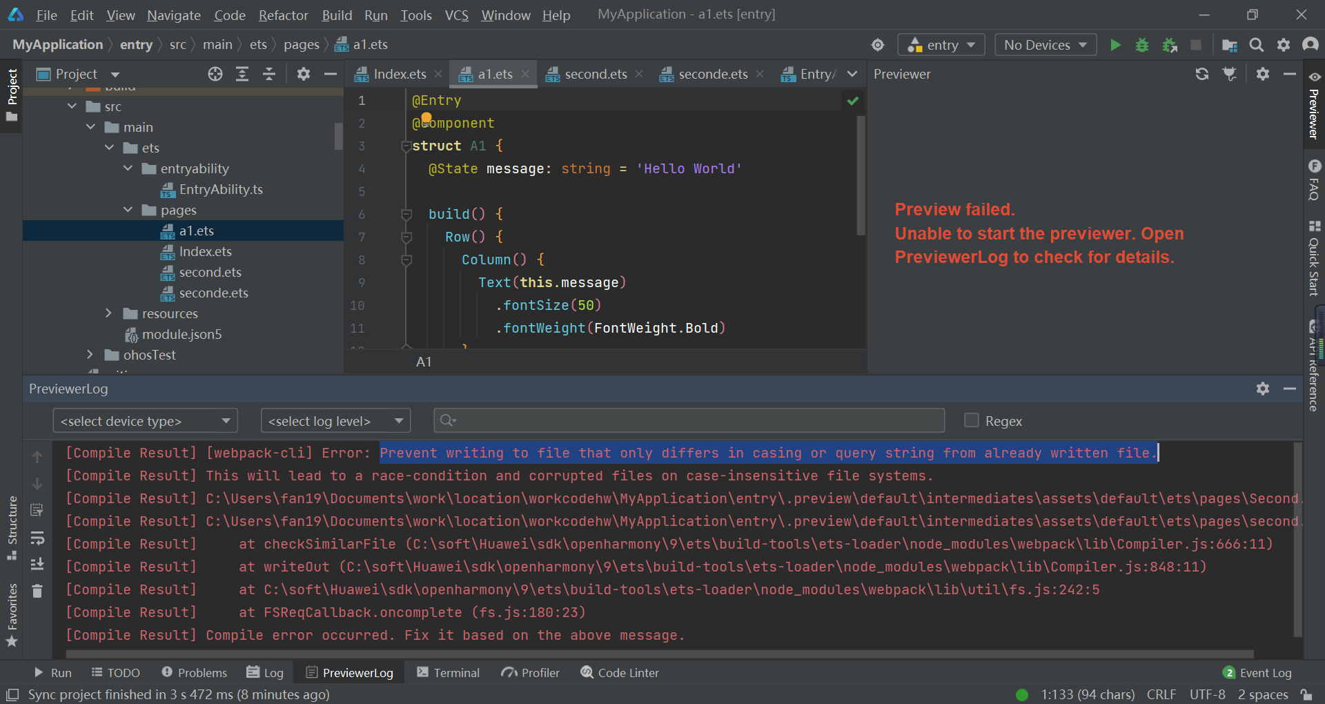Open the select log level dropdown

[335, 420]
